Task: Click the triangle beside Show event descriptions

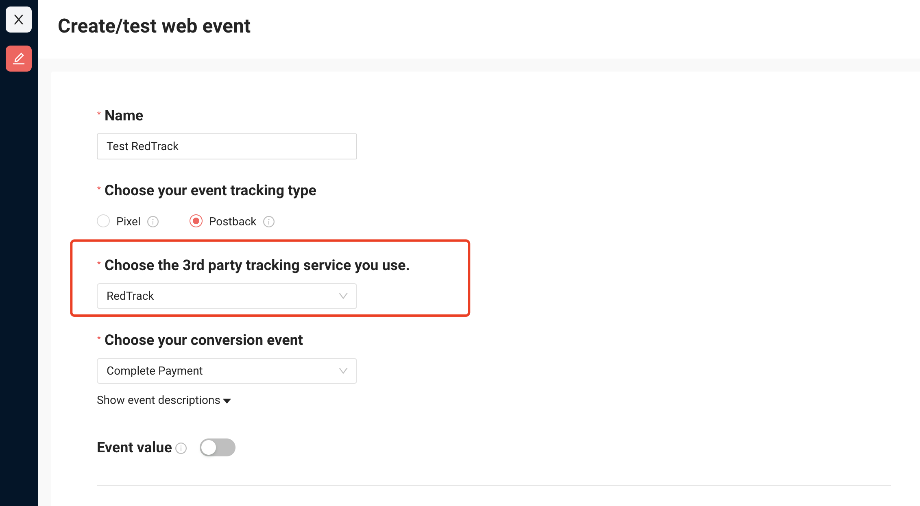Action: (x=227, y=401)
